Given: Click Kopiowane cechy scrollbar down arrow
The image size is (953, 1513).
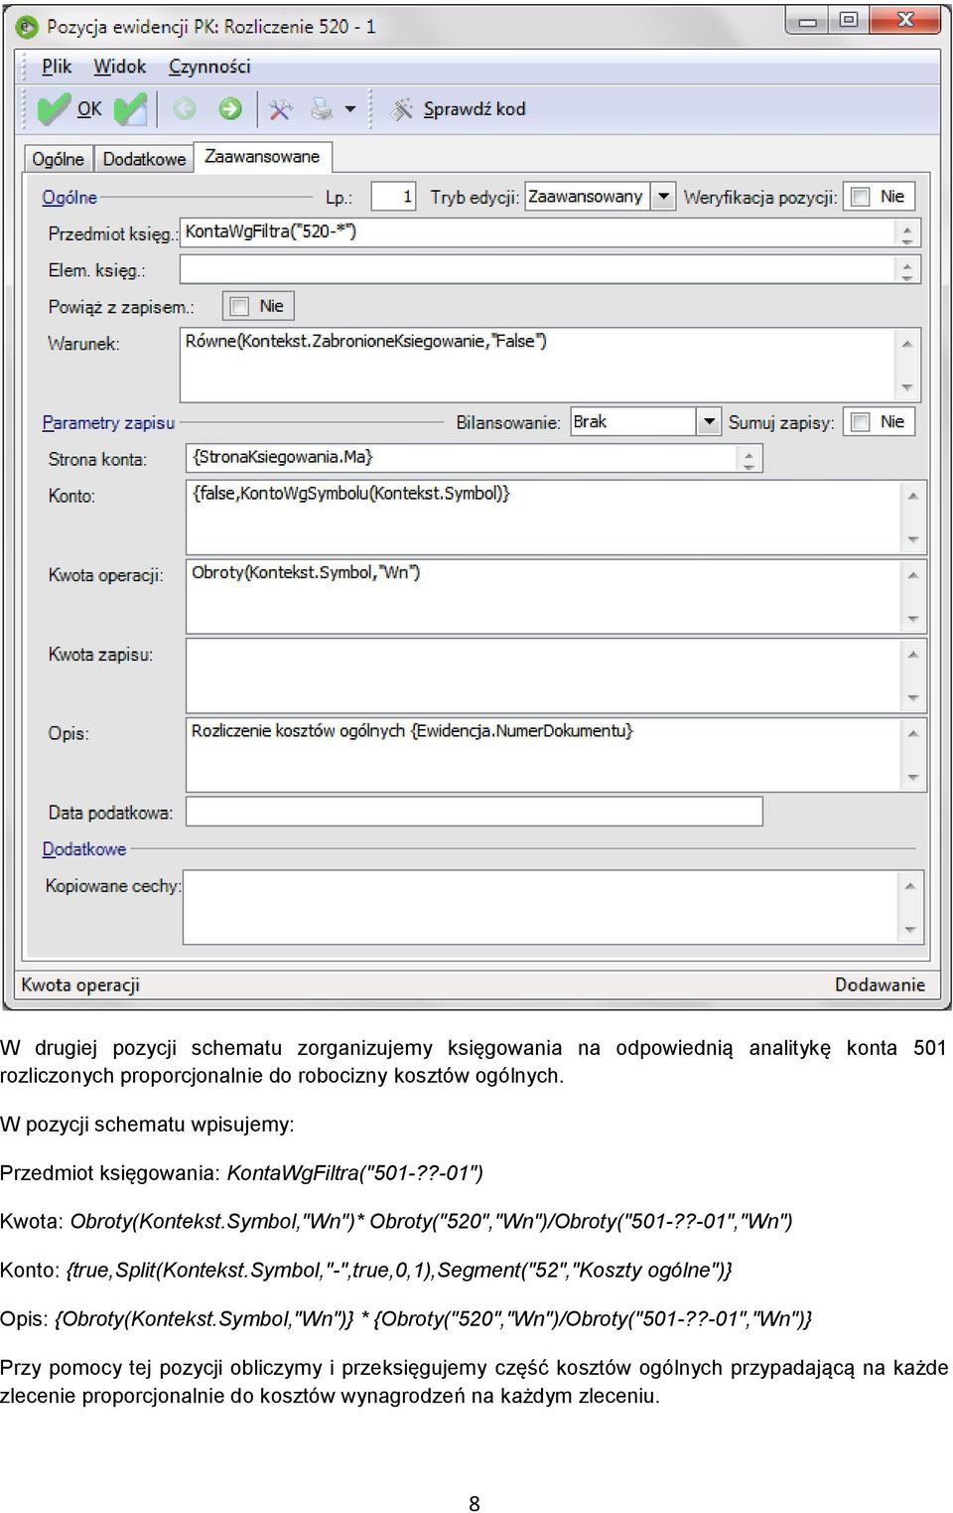Looking at the screenshot, I should pos(909,930).
